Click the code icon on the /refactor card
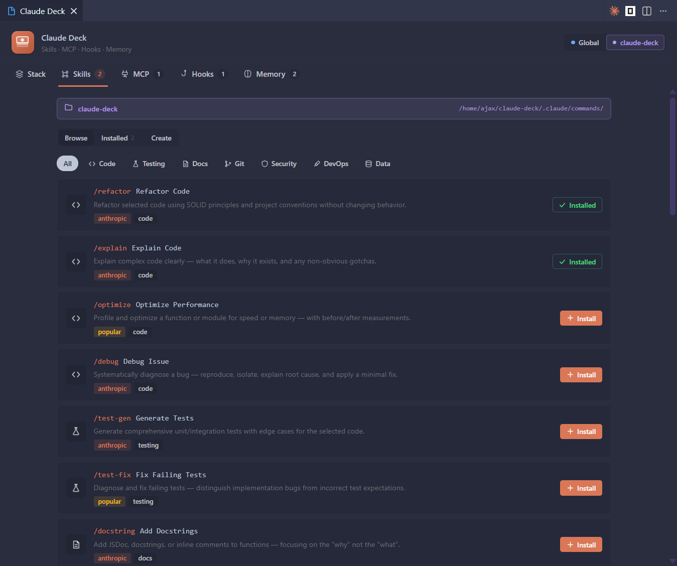Image resolution: width=677 pixels, height=566 pixels. click(76, 205)
